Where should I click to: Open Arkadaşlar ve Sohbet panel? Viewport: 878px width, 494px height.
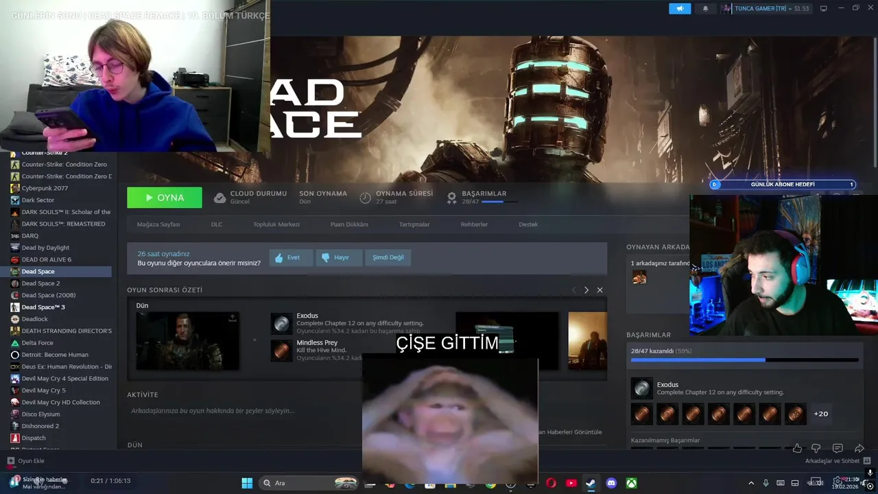click(x=838, y=461)
